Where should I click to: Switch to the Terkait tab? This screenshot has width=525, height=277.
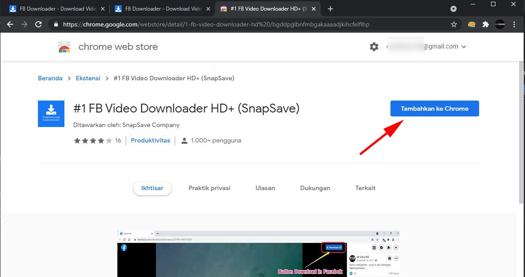365,188
